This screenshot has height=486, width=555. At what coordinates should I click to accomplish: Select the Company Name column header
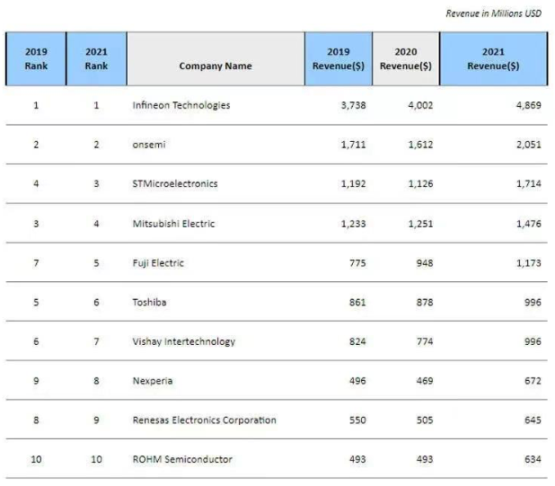coord(216,66)
